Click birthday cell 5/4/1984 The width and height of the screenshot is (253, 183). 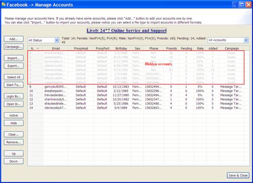point(121,108)
